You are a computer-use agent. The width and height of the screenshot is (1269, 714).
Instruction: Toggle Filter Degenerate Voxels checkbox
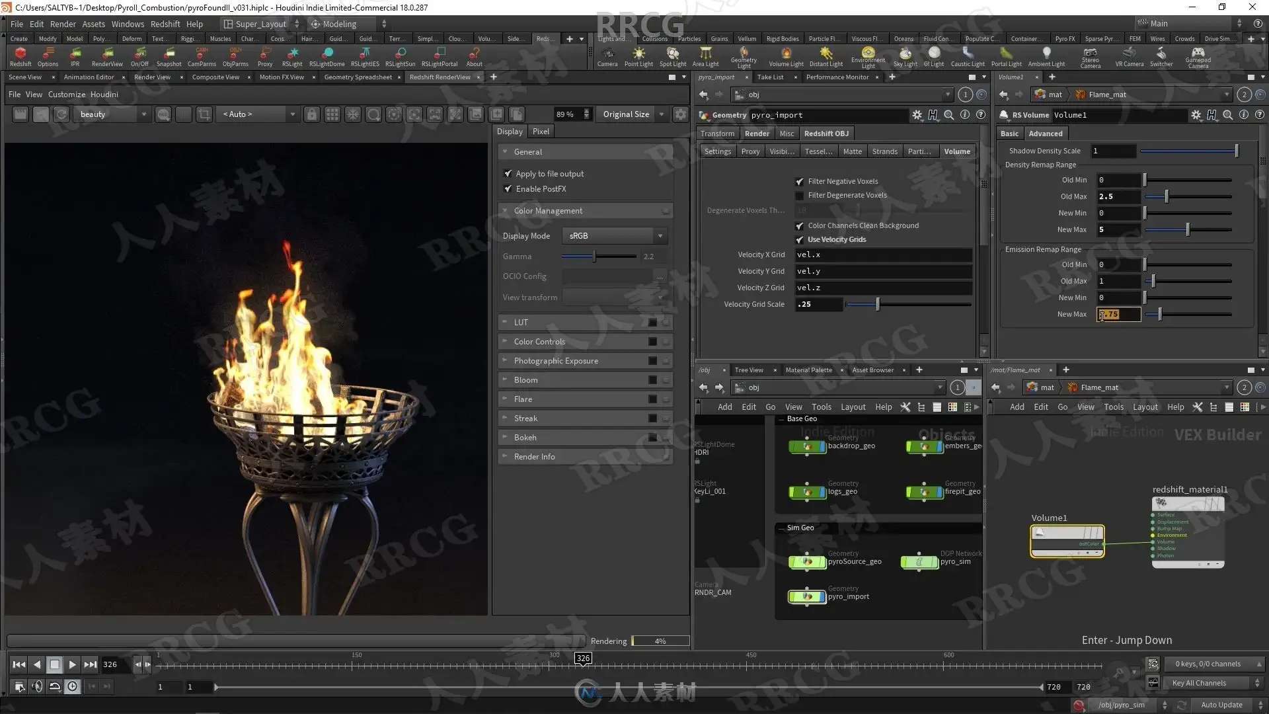click(800, 196)
